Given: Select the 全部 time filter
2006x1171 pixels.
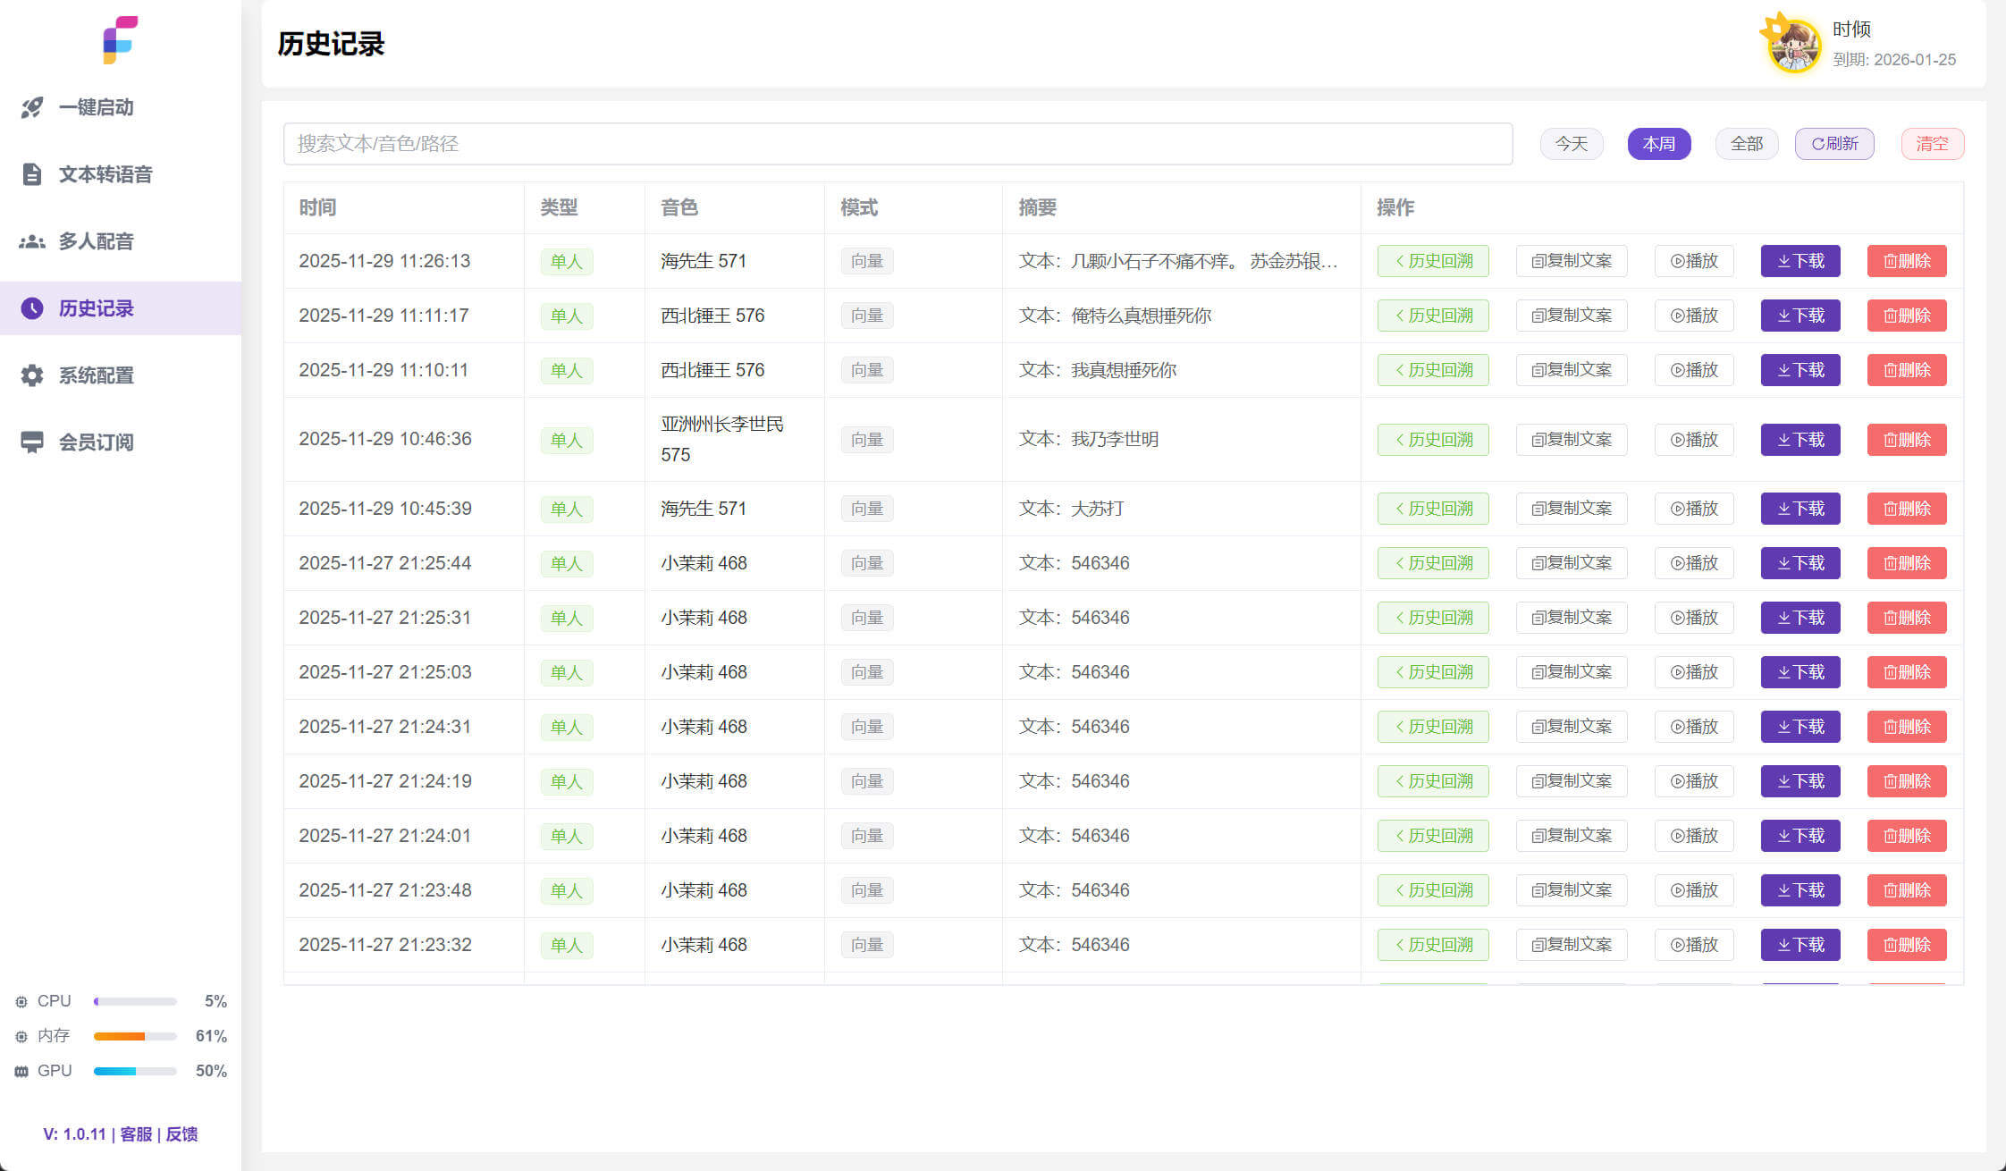Looking at the screenshot, I should pyautogui.click(x=1746, y=144).
